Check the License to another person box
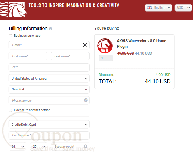 (10, 110)
